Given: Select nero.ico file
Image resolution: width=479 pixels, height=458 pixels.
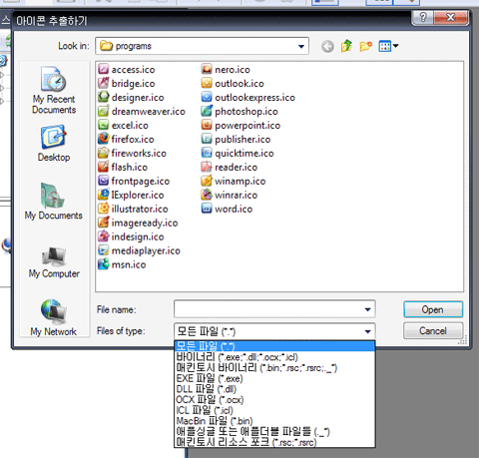Looking at the screenshot, I should click(226, 69).
